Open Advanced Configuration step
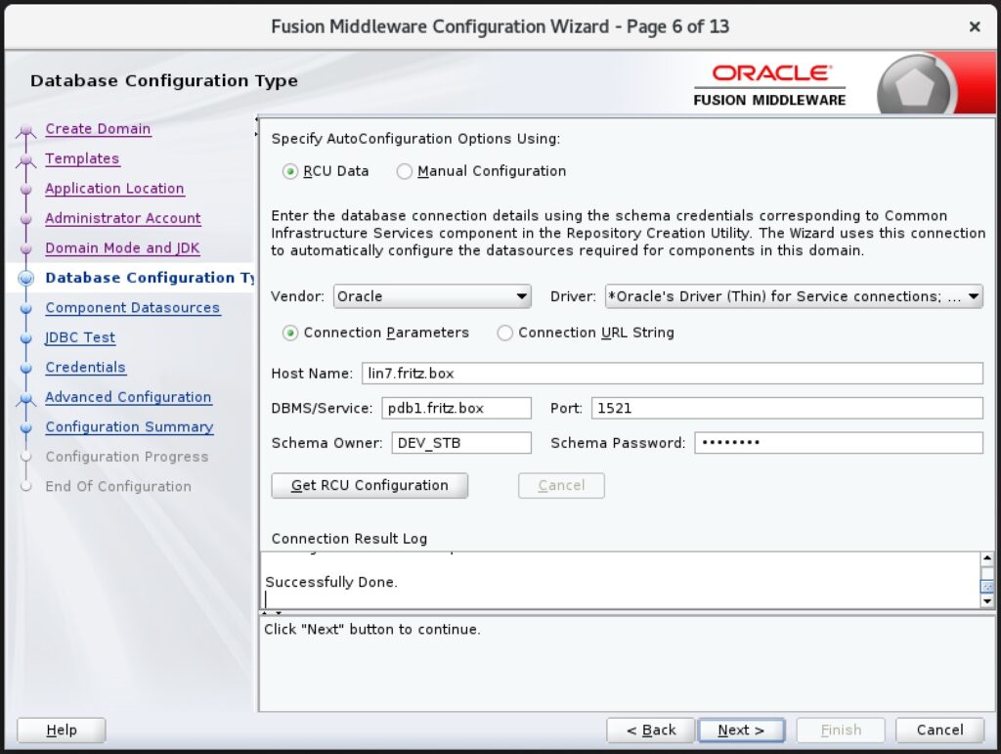 pyautogui.click(x=128, y=397)
